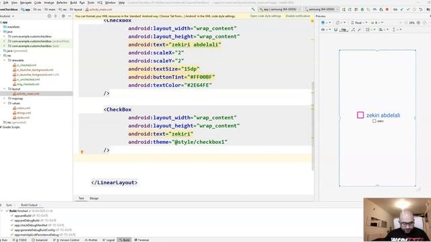Open the design surface layers dropdown in Preview
The height and width of the screenshot is (242, 431).
pos(326,23)
